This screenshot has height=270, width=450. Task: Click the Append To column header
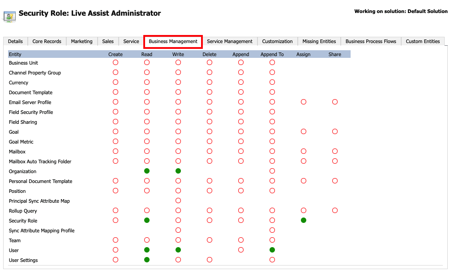[272, 54]
